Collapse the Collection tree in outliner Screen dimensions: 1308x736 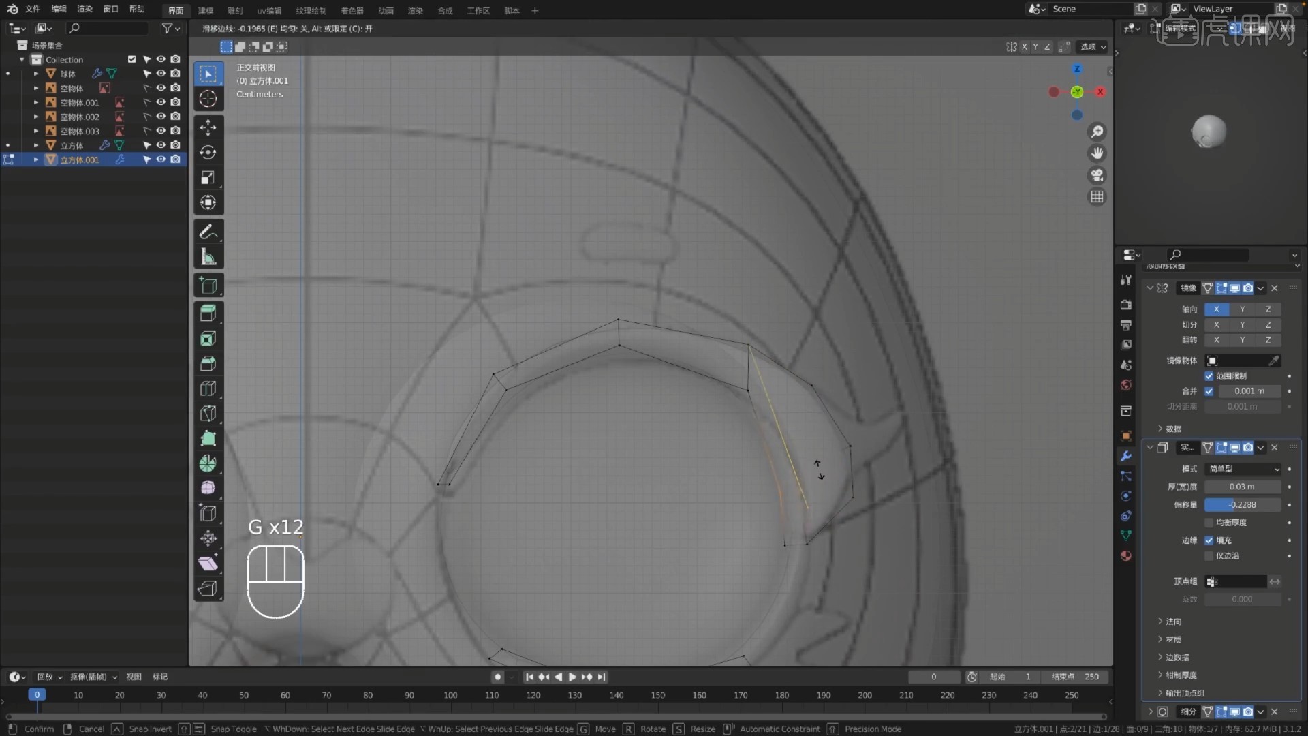[x=22, y=59]
